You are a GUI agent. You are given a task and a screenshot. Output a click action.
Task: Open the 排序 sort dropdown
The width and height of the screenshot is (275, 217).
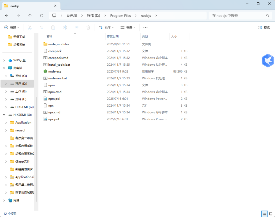pyautogui.click(x=106, y=28)
